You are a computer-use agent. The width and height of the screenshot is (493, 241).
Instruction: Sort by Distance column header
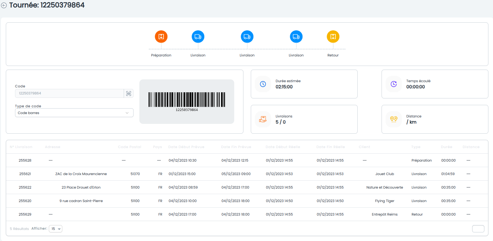(x=471, y=147)
